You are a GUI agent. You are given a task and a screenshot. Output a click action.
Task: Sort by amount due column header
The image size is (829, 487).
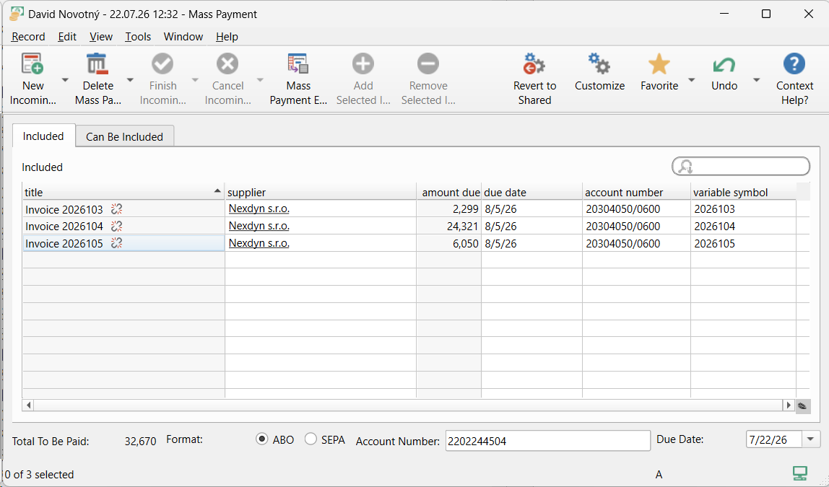(x=448, y=192)
